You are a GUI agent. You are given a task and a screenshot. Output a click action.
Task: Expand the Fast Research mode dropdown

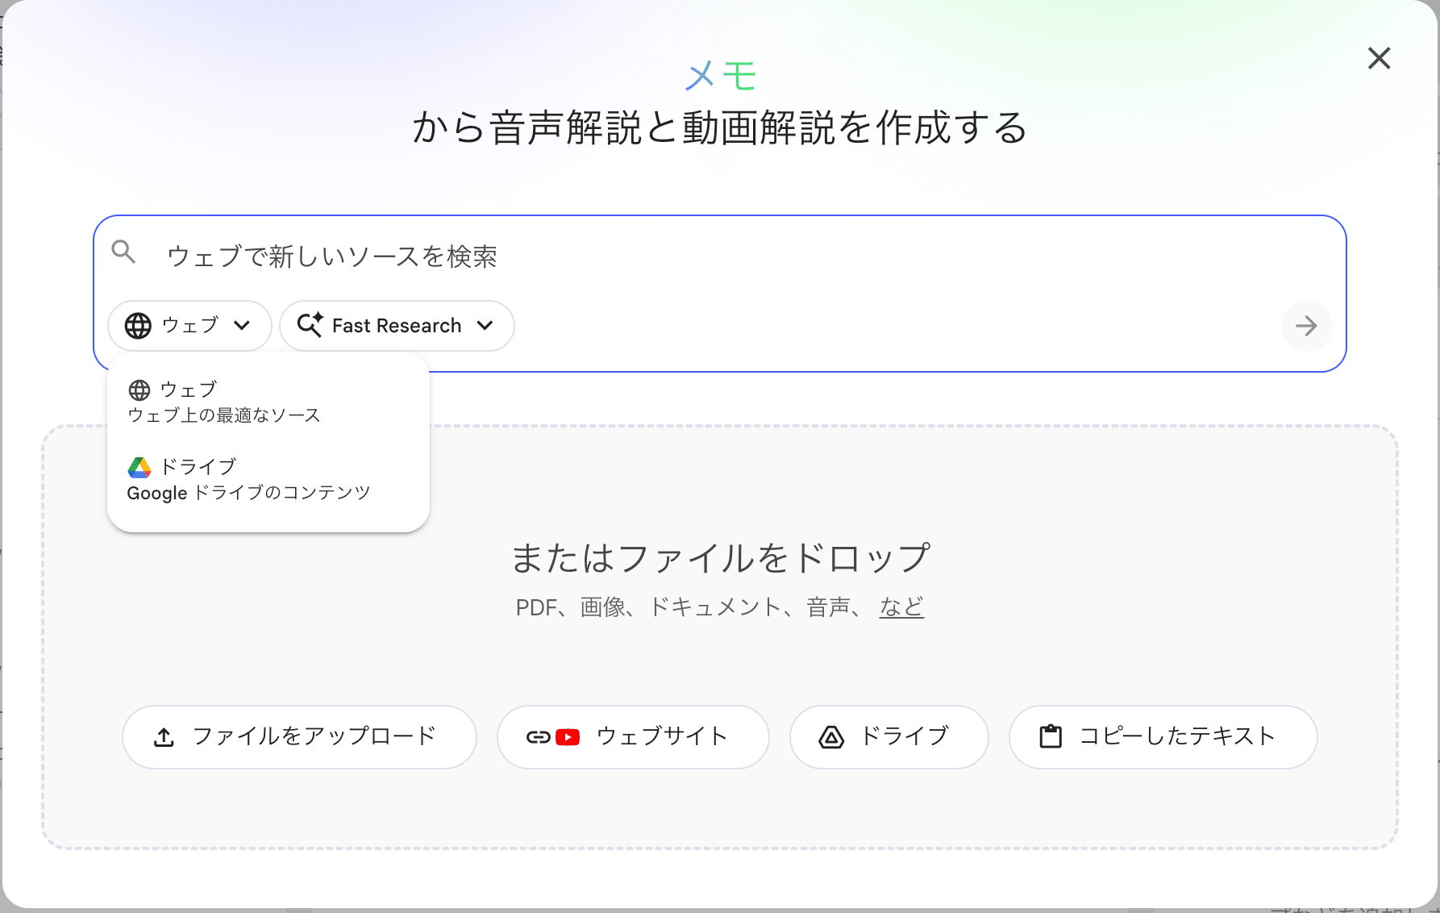coord(397,326)
